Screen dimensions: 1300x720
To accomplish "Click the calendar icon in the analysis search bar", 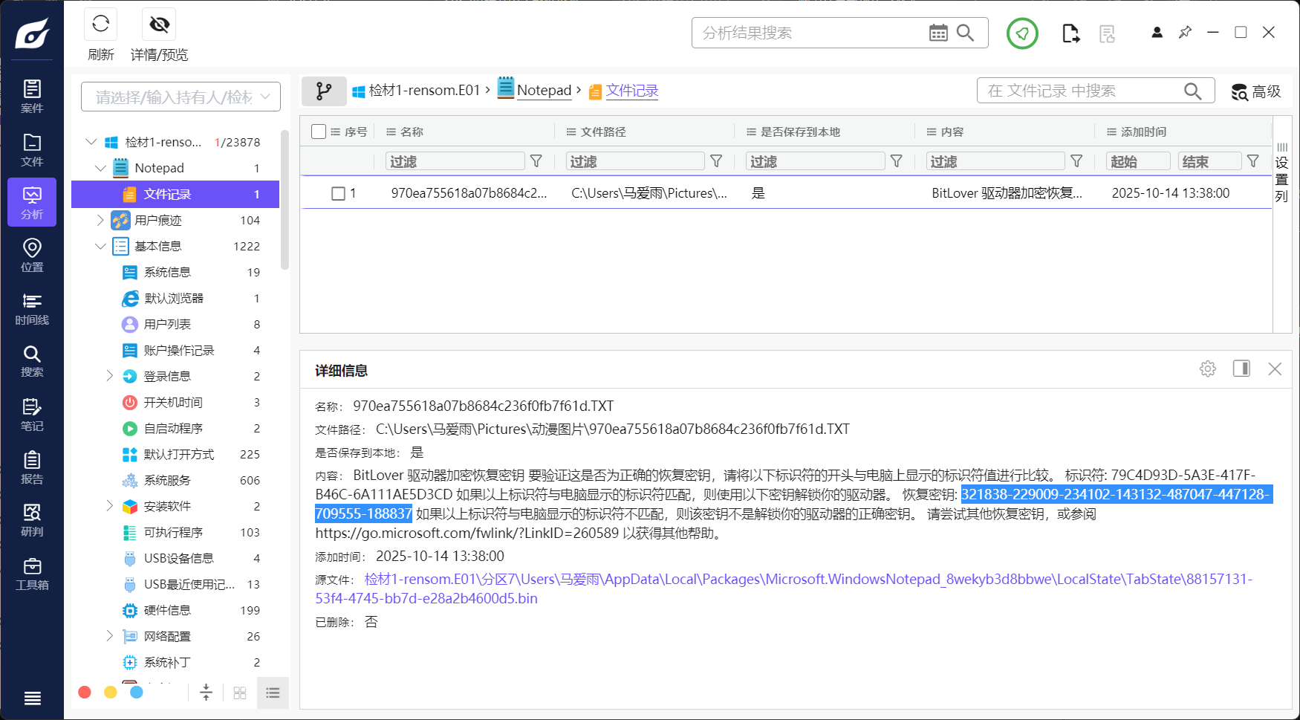I will point(938,32).
